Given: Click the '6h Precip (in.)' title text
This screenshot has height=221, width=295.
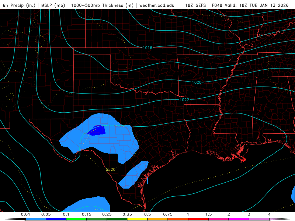Looking at the screenshot, I should click(x=19, y=5).
